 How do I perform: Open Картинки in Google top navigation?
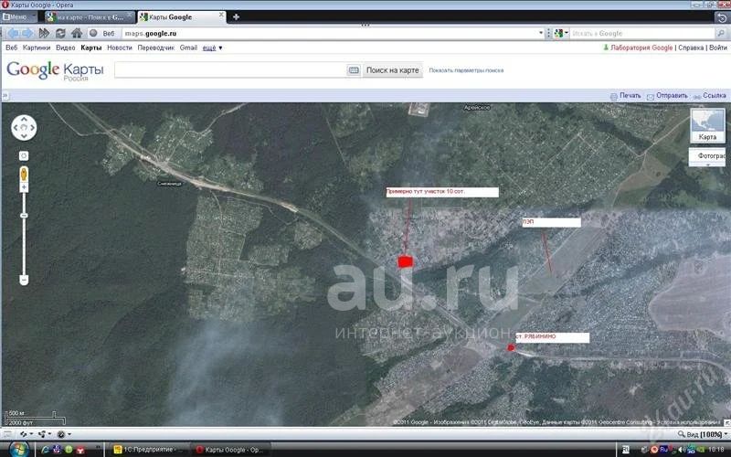37,48
